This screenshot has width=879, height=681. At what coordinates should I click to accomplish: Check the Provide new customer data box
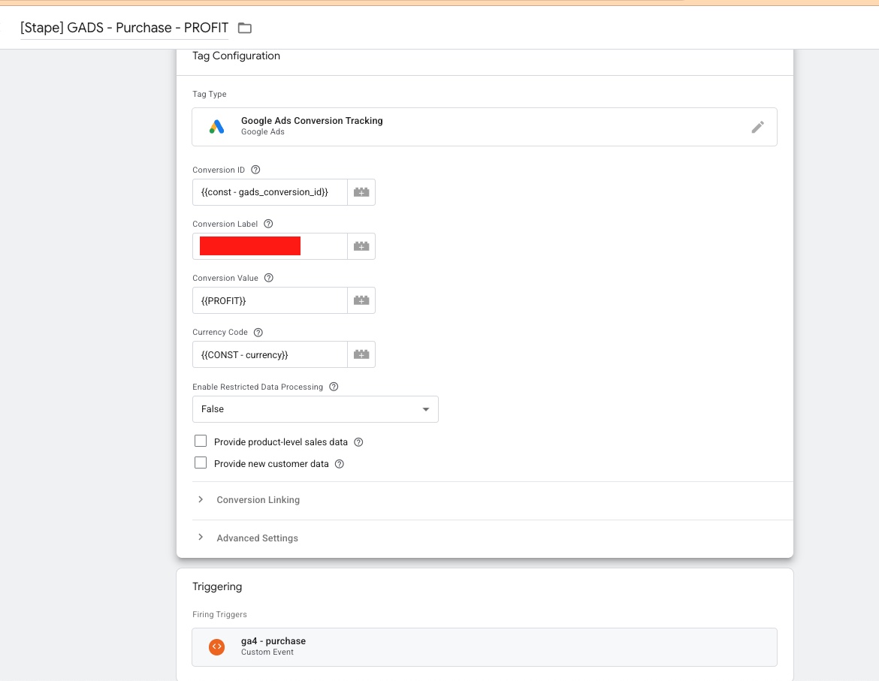click(x=201, y=463)
